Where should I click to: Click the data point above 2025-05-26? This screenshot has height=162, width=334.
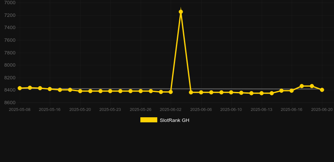click(141, 91)
